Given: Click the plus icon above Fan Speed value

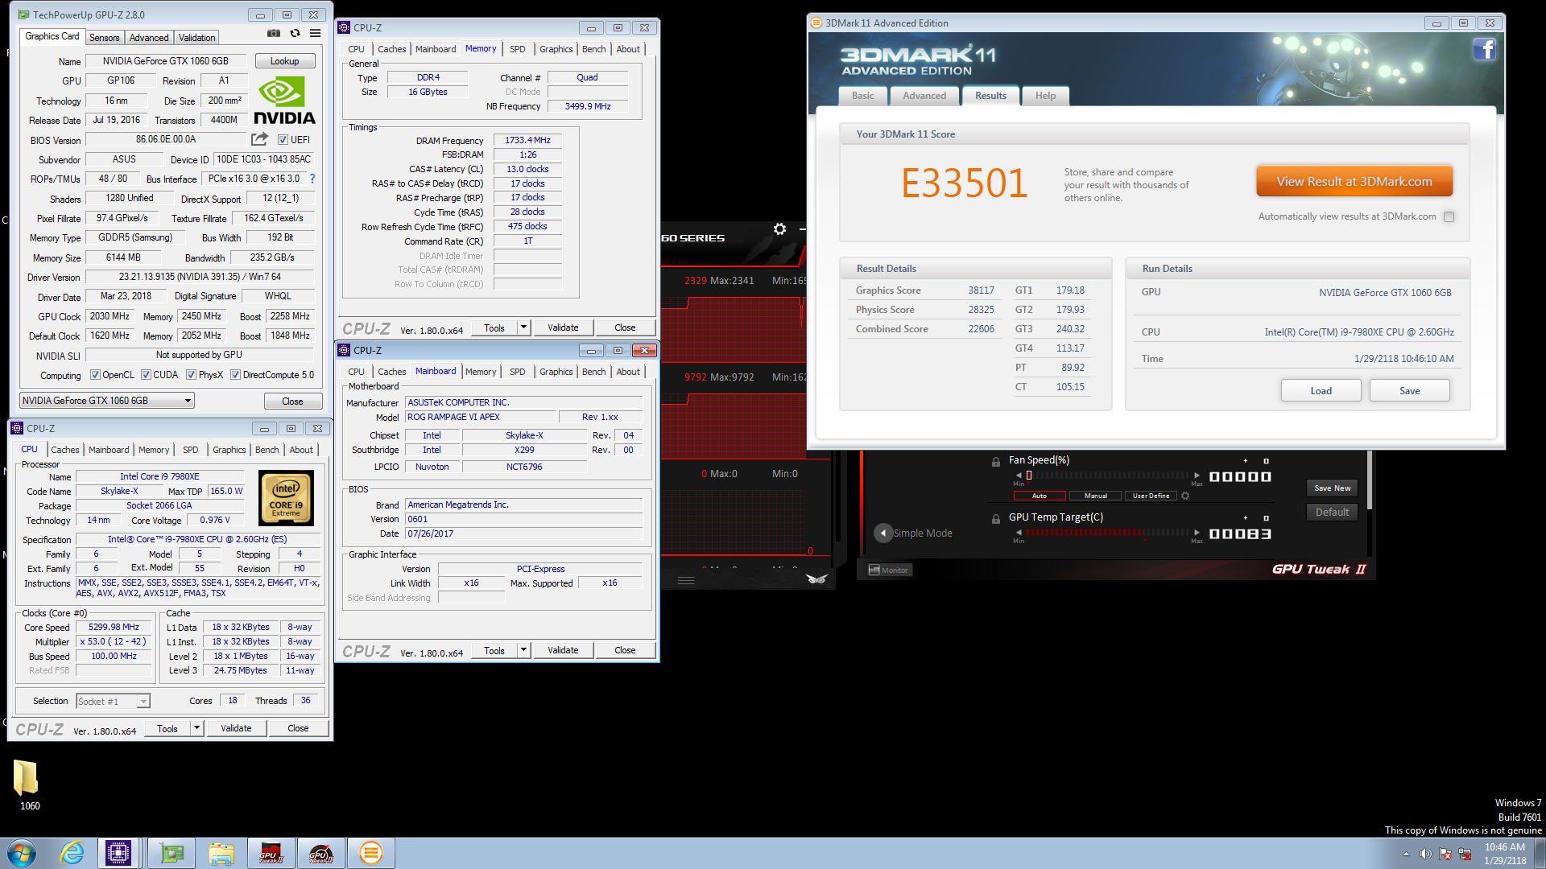Looking at the screenshot, I should [x=1246, y=461].
